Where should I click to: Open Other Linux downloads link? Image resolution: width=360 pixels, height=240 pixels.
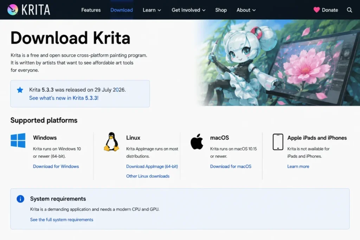(148, 176)
